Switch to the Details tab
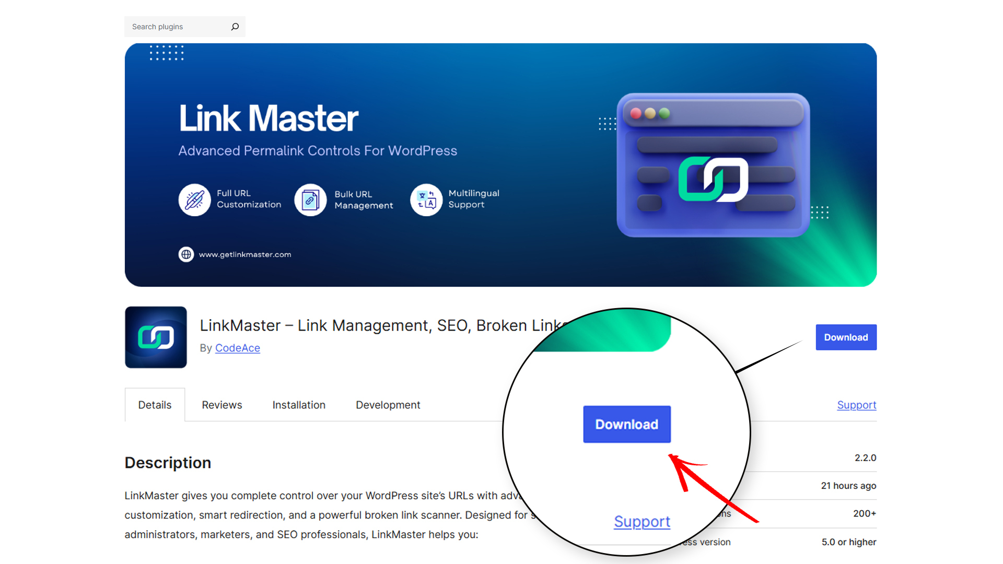The width and height of the screenshot is (1003, 564). (x=155, y=405)
